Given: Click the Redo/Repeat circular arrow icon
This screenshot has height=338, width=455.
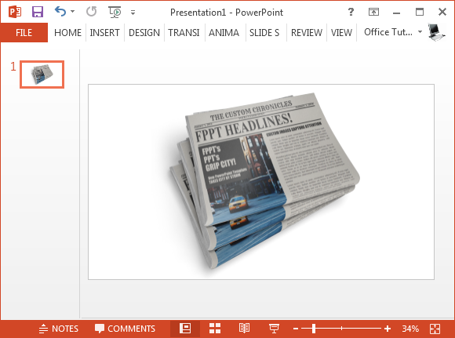Looking at the screenshot, I should coord(92,12).
